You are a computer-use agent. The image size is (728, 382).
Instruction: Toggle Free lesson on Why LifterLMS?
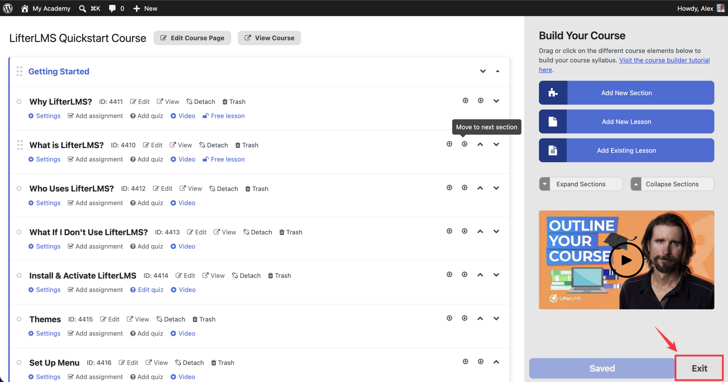tap(224, 116)
